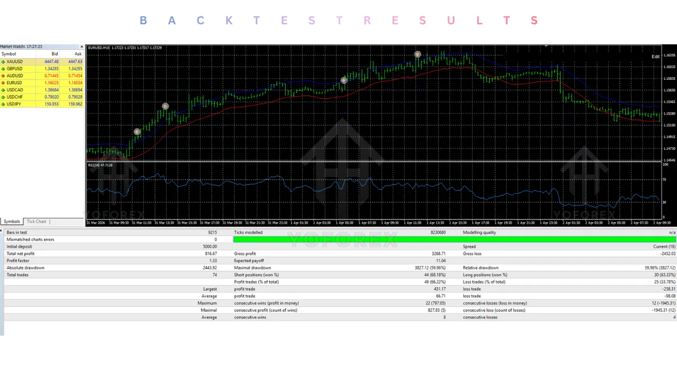Screen dimensions: 677x380
Task: Select the GBPUSD bid 1.34285
Action: 51,69
